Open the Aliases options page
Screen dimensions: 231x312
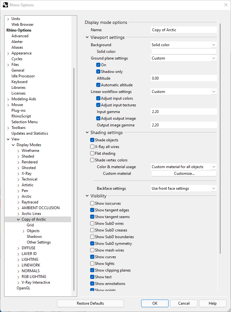(x=17, y=47)
